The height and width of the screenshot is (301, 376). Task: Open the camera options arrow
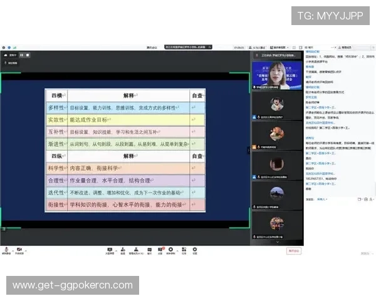click(x=26, y=251)
